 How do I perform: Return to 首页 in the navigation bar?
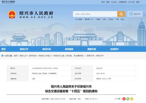coord(4,49)
